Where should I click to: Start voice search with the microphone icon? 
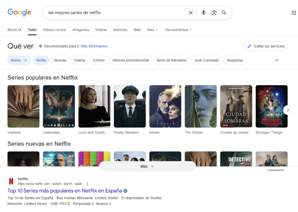point(204,13)
